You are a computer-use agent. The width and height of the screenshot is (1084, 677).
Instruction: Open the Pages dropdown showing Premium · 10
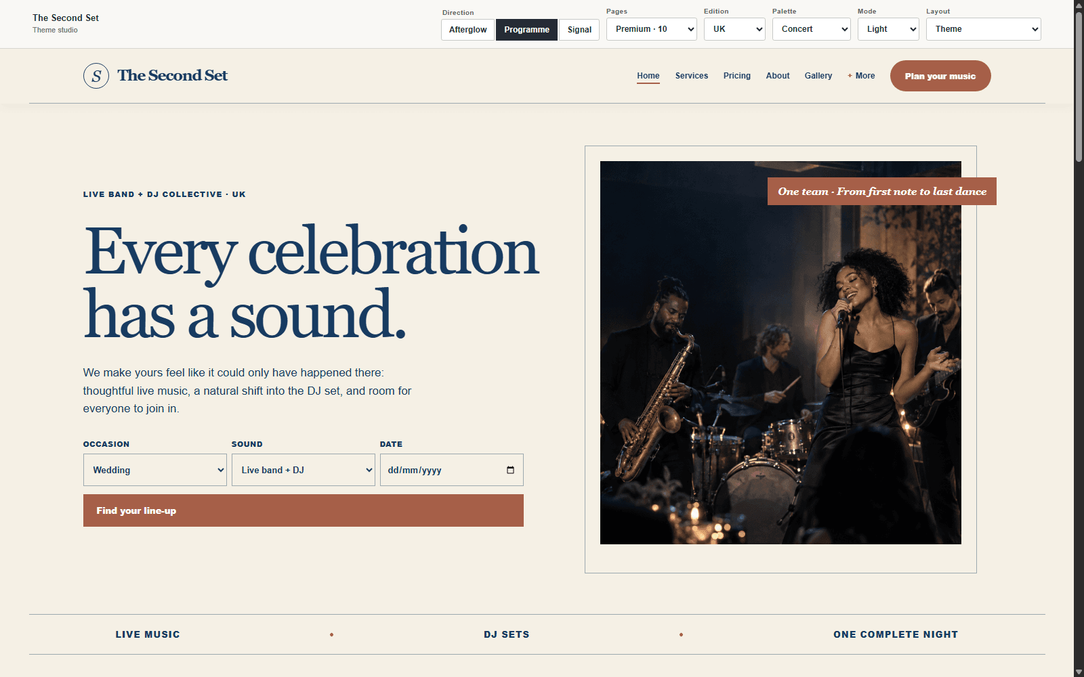[x=651, y=29]
